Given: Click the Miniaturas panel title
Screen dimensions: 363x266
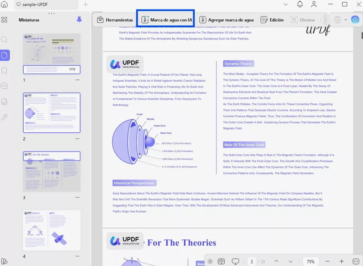Looking at the screenshot, I should coord(29,20).
